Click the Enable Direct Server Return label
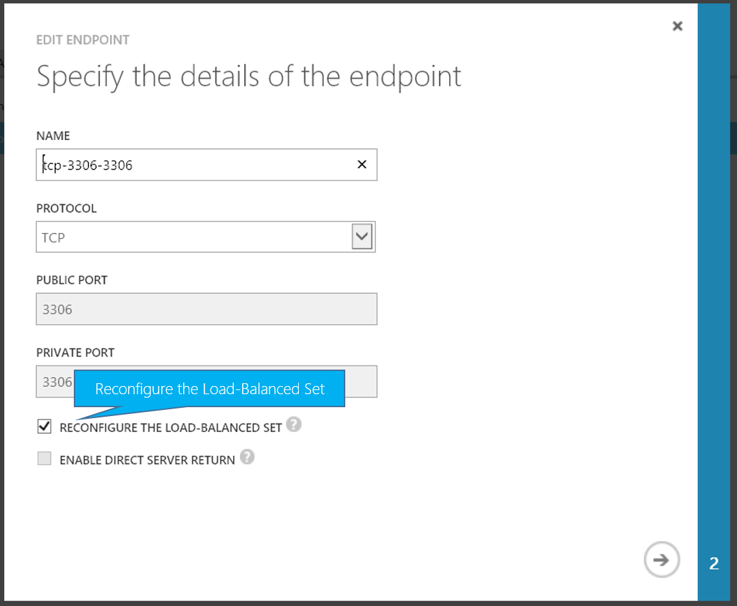The image size is (737, 606). (147, 460)
